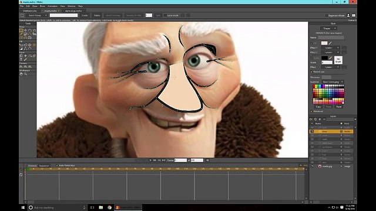Open File Explorer from the taskbar
This screenshot has height=211, width=376.
tap(101, 207)
